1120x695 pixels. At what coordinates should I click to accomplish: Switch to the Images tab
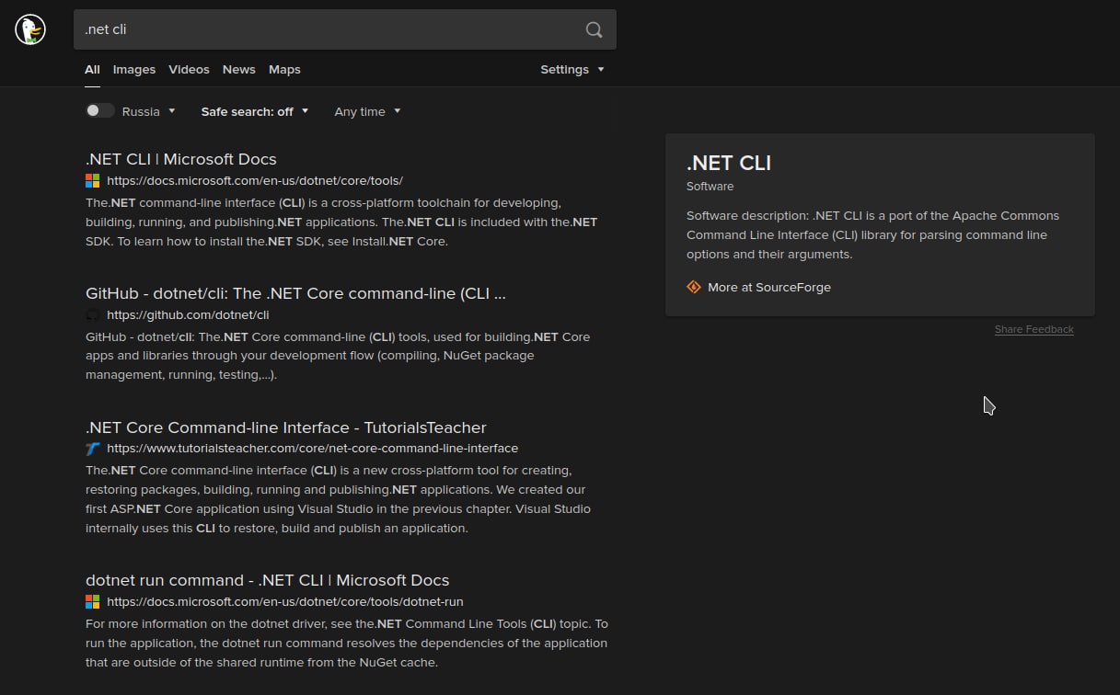pos(134,69)
